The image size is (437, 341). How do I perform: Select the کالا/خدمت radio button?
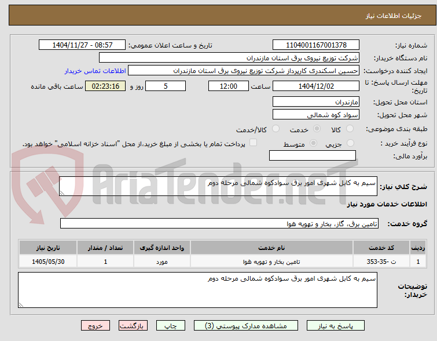pos(276,129)
